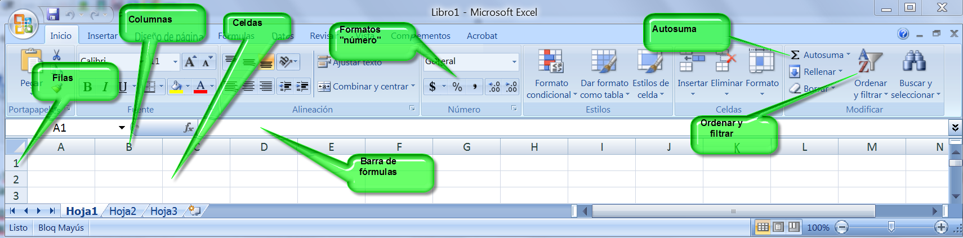Open the Rellenar fill menu
This screenshot has height=238, width=963.
tap(816, 71)
